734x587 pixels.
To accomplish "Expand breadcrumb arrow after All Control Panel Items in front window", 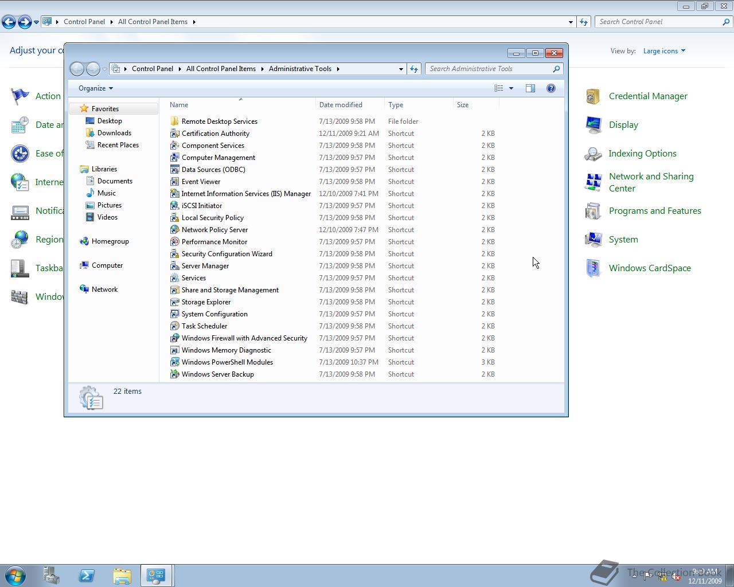I will (x=263, y=69).
